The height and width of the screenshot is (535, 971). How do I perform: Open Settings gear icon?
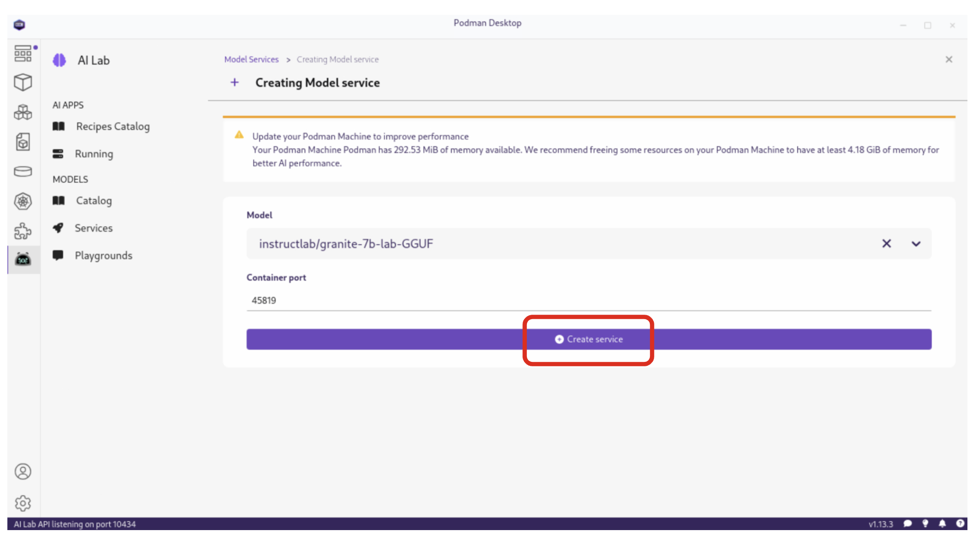23,504
